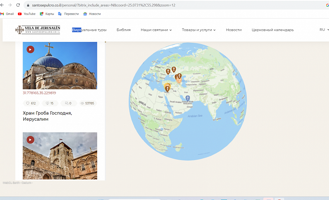Go to Виртуальные туры menu item
The height and width of the screenshot is (200, 329).
coord(89,30)
